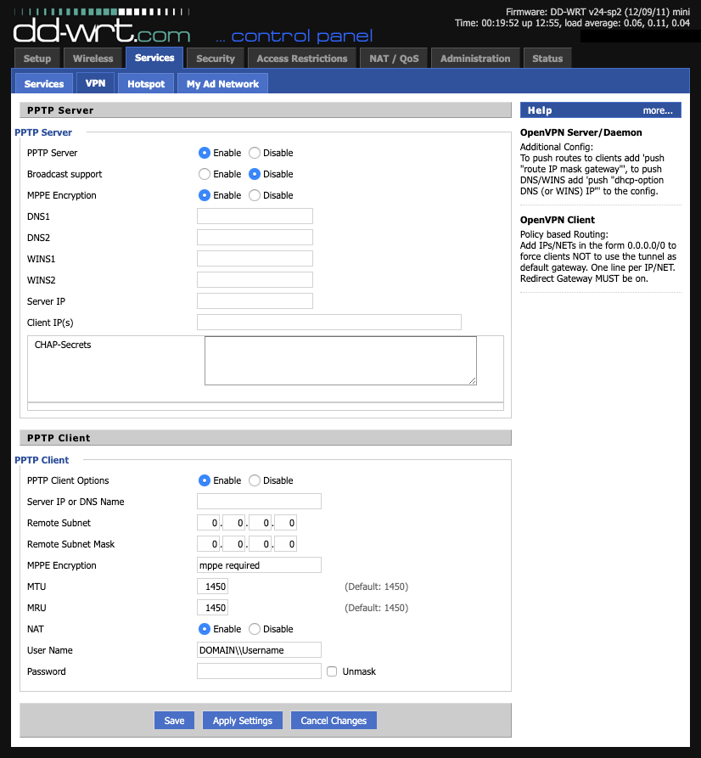Go to Access Restrictions tab

301,59
